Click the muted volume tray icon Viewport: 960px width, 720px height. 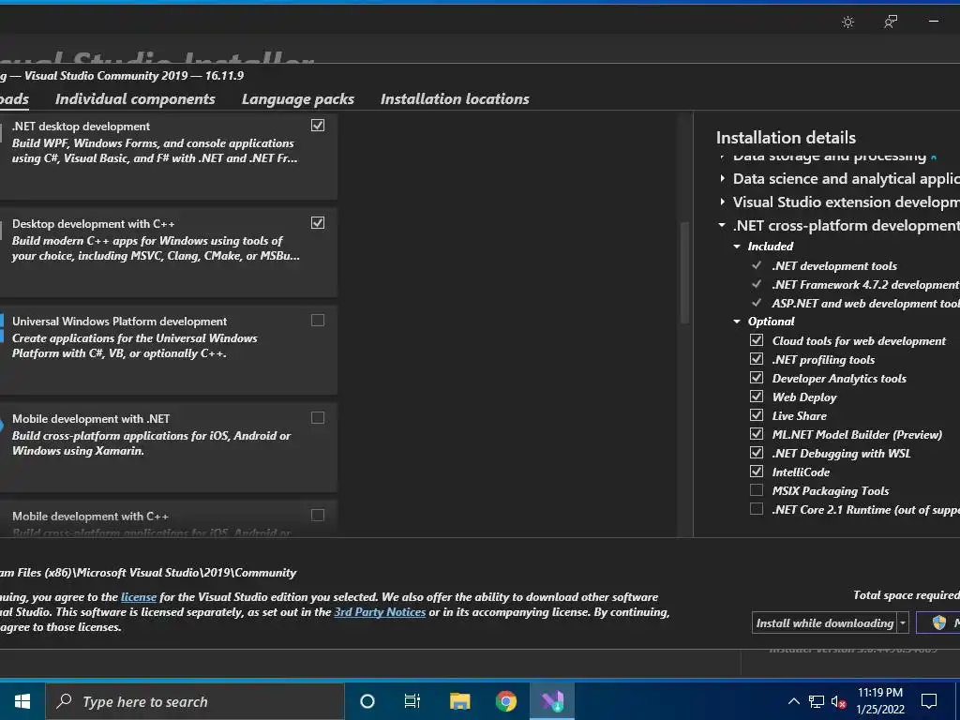click(838, 701)
